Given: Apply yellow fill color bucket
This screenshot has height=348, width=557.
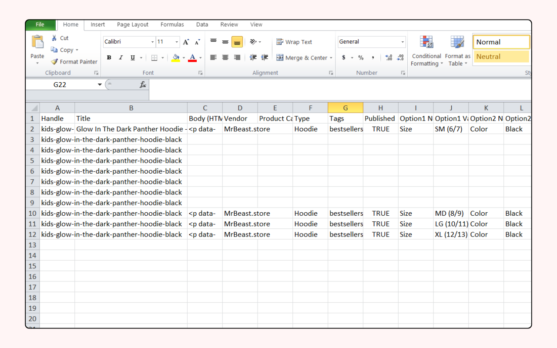Looking at the screenshot, I should [x=176, y=58].
